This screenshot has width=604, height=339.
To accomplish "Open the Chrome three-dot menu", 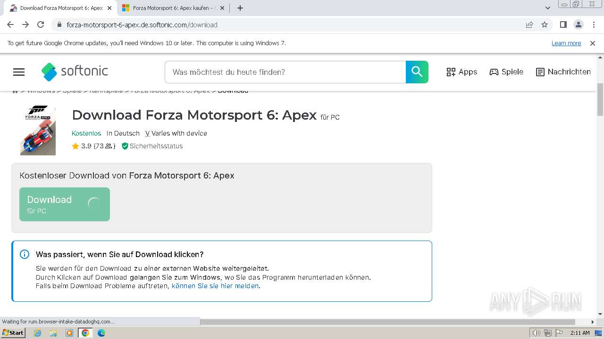I will pos(594,25).
